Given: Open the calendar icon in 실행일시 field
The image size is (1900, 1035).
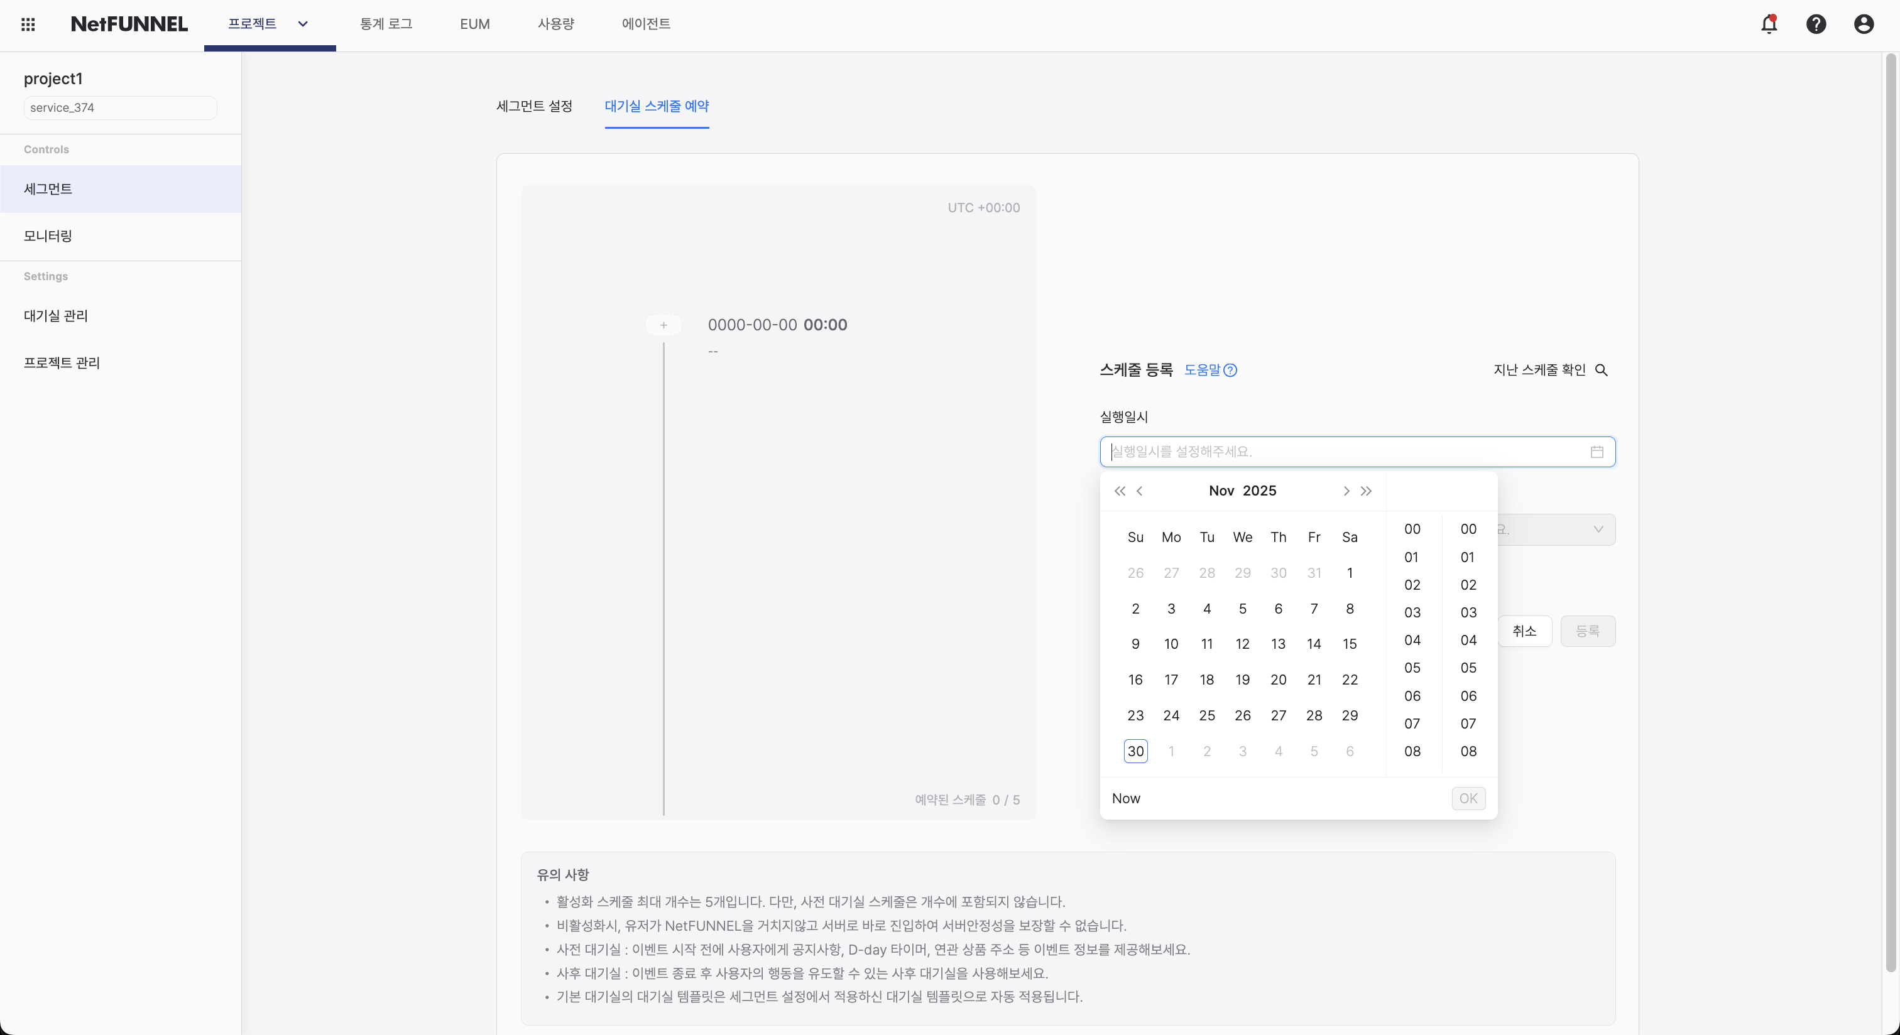Looking at the screenshot, I should pyautogui.click(x=1598, y=452).
